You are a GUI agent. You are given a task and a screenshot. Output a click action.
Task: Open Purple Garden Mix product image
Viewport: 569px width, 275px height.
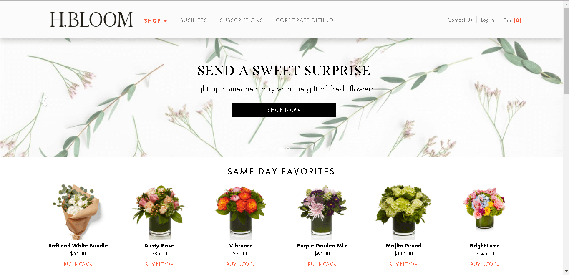coord(322,212)
